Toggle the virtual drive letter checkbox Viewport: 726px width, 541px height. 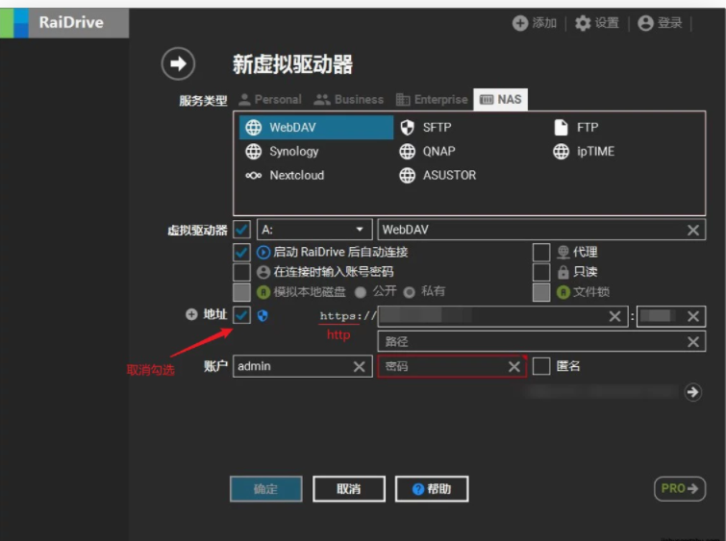click(x=241, y=230)
